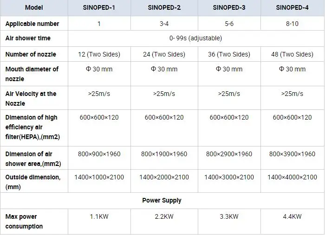This screenshot has width=325, height=235.
Task: Click the 1400×2000×2100 outside dimension cell
Action: point(164,177)
